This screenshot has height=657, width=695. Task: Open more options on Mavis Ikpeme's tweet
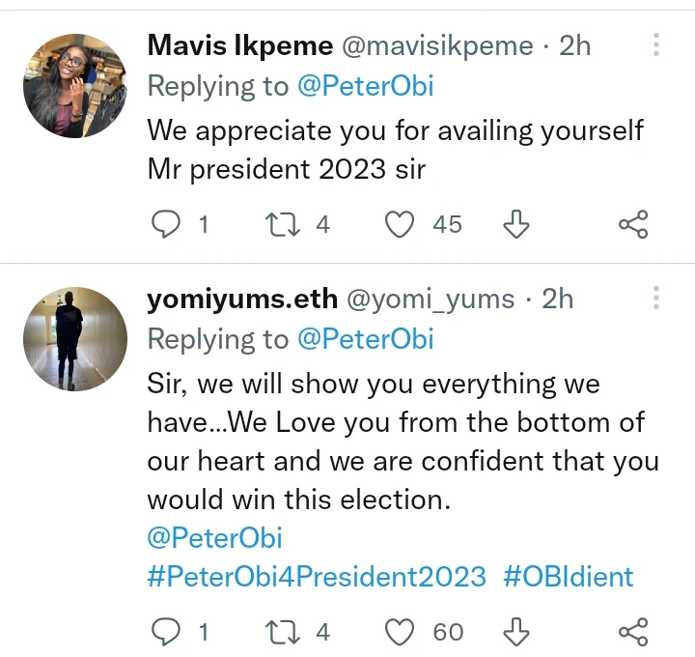pyautogui.click(x=656, y=45)
